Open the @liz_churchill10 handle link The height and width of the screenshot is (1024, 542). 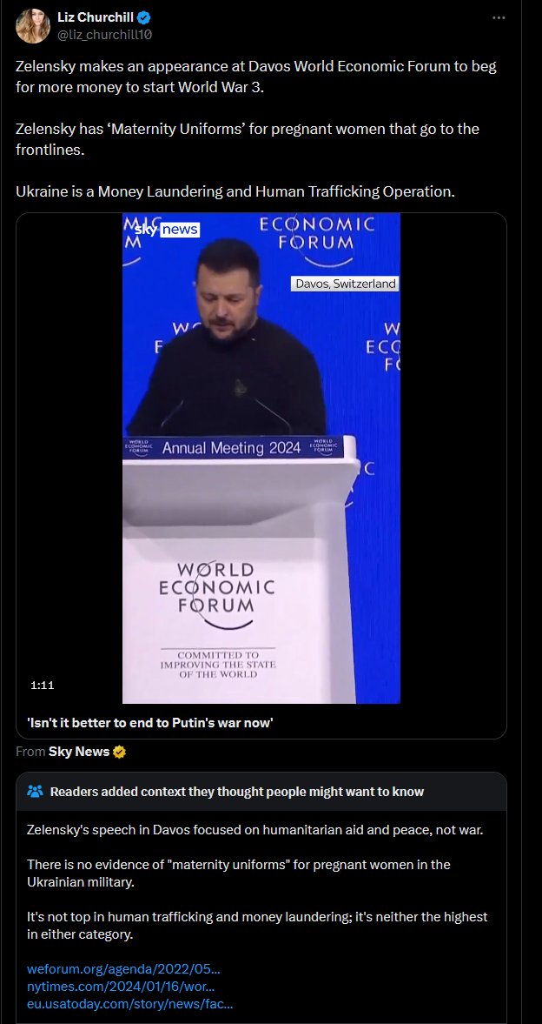tap(105, 35)
